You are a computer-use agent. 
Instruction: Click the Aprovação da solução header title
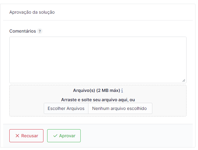click(x=32, y=12)
